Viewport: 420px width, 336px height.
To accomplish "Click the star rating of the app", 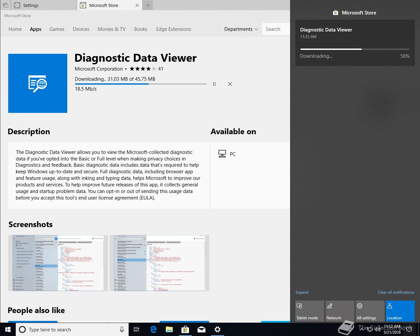I will (x=143, y=69).
